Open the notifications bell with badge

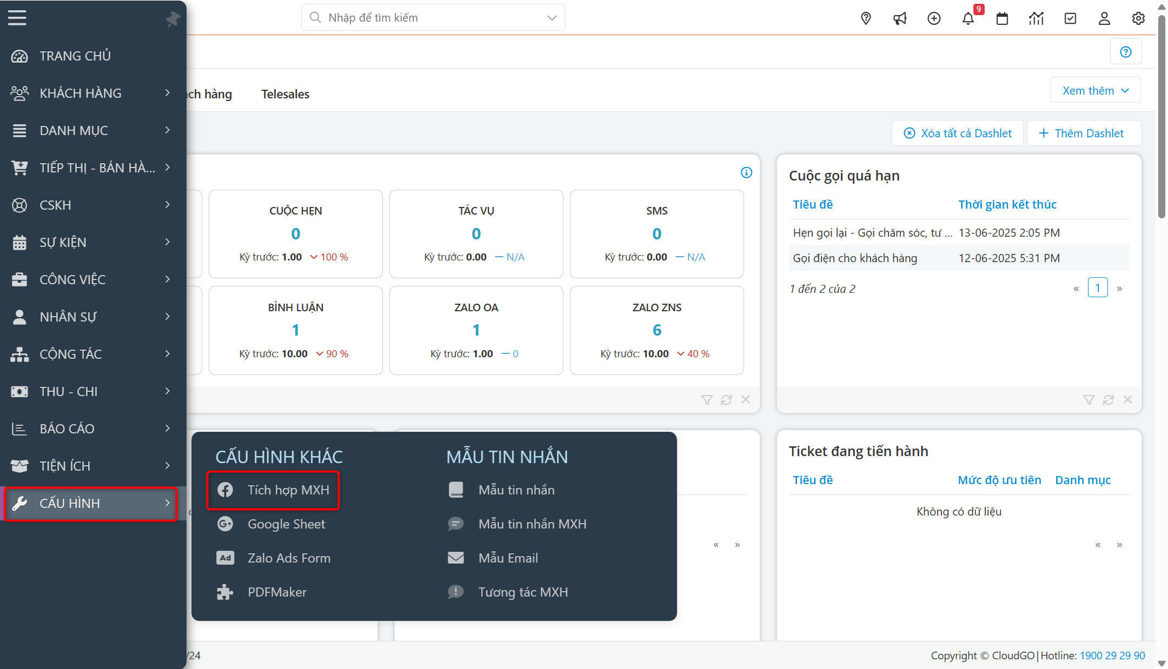968,18
